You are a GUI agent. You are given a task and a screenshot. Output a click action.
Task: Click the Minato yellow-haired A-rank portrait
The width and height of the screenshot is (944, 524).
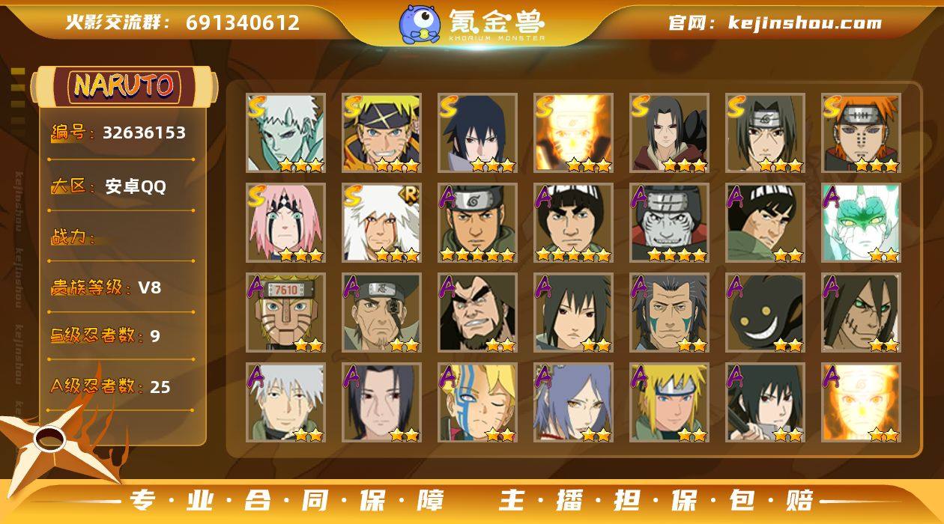669,403
